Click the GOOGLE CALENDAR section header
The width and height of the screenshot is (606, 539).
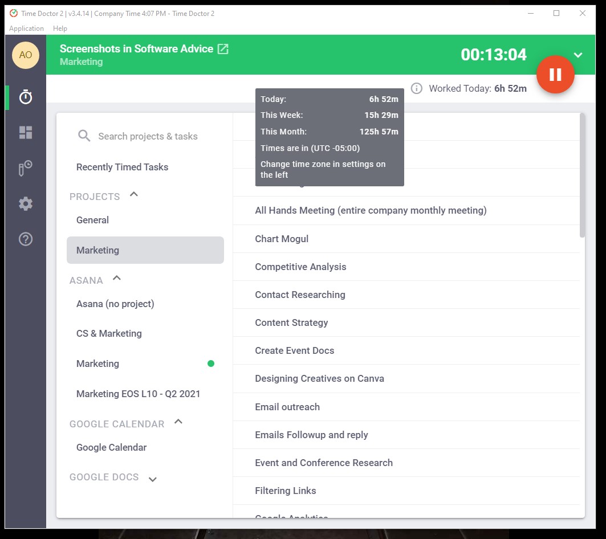[x=117, y=424]
